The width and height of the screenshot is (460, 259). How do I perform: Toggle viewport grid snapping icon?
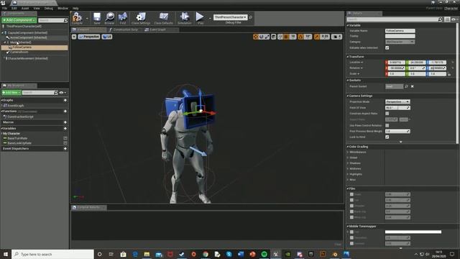[286, 37]
